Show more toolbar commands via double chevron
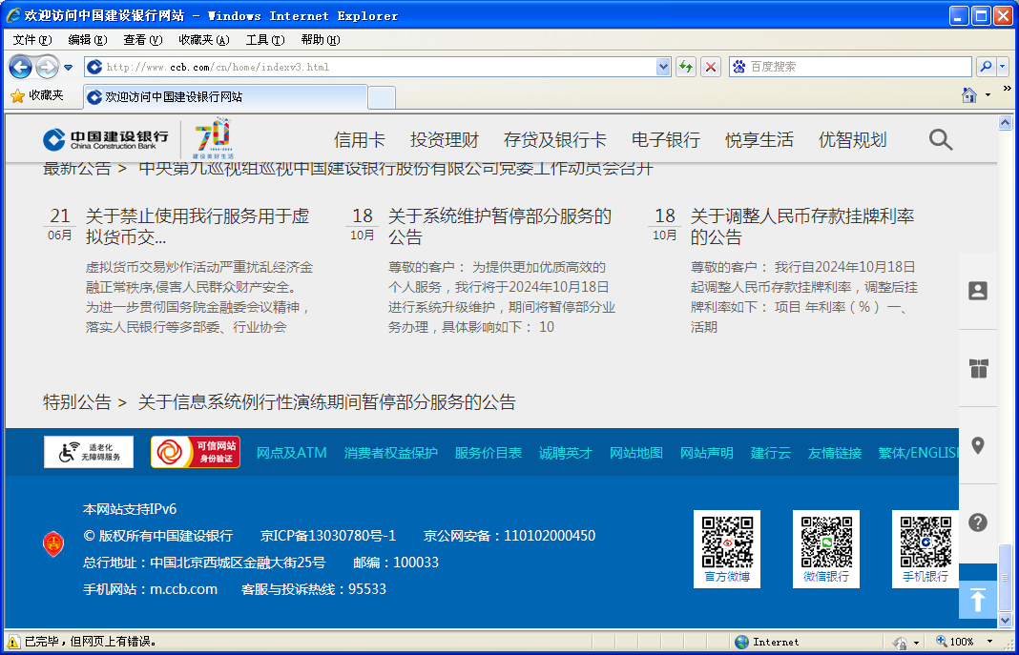The width and height of the screenshot is (1019, 655). pos(1008,89)
